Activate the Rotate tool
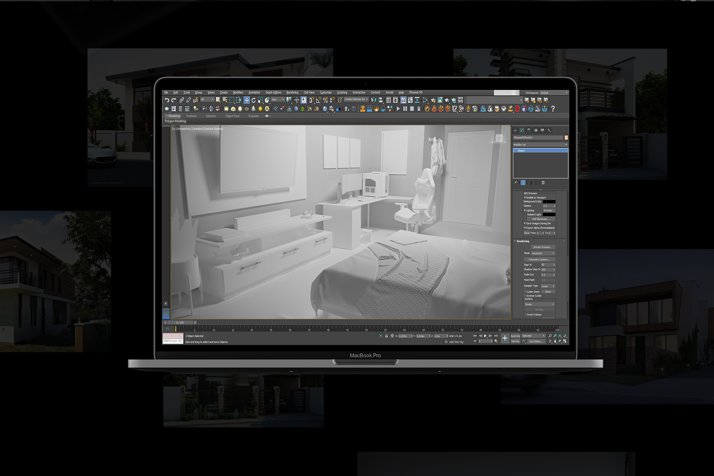This screenshot has height=476, width=714. [x=254, y=100]
